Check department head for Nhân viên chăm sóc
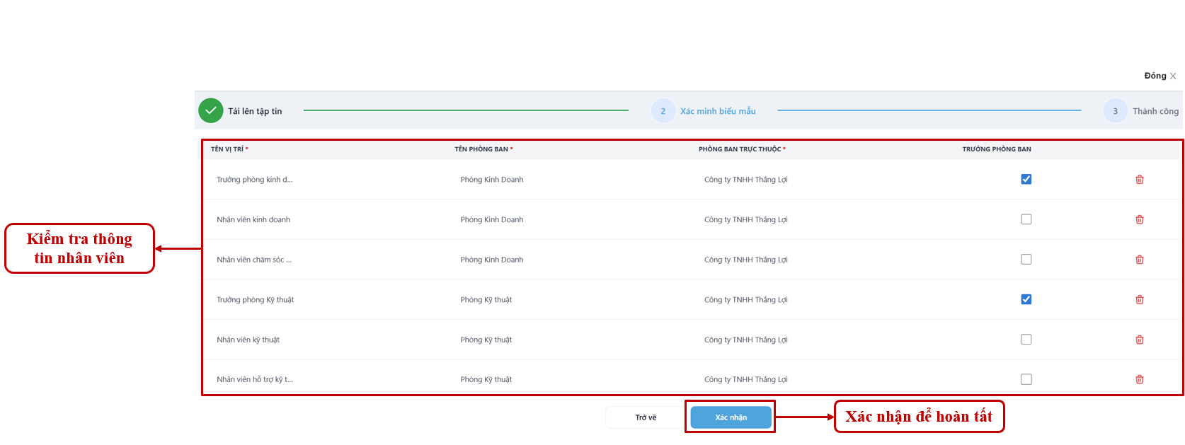Viewport: 1185px width, 445px height. (1026, 260)
